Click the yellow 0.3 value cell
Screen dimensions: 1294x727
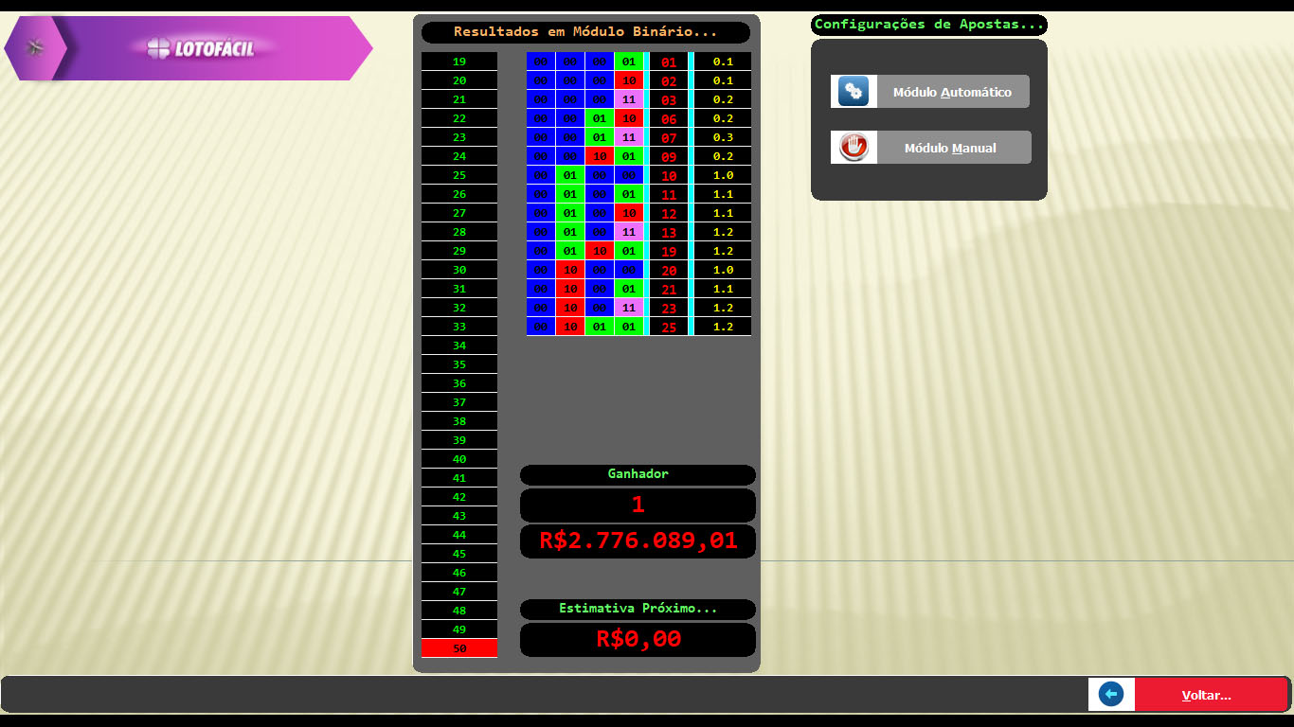(723, 137)
